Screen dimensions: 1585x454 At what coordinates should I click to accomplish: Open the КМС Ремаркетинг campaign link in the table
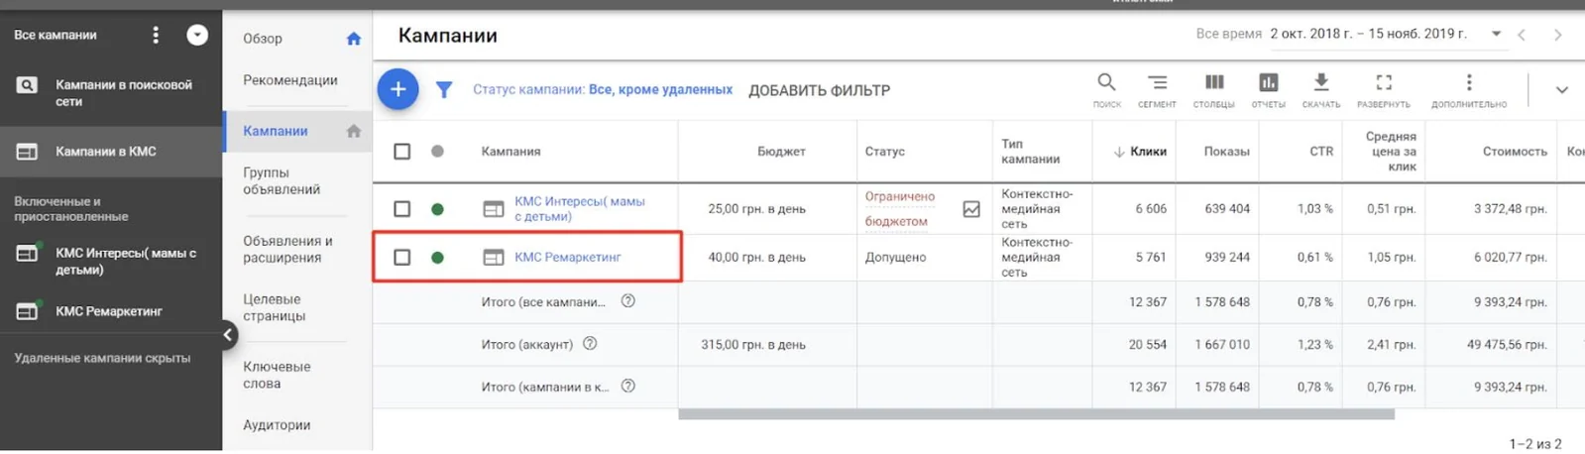[x=568, y=258]
